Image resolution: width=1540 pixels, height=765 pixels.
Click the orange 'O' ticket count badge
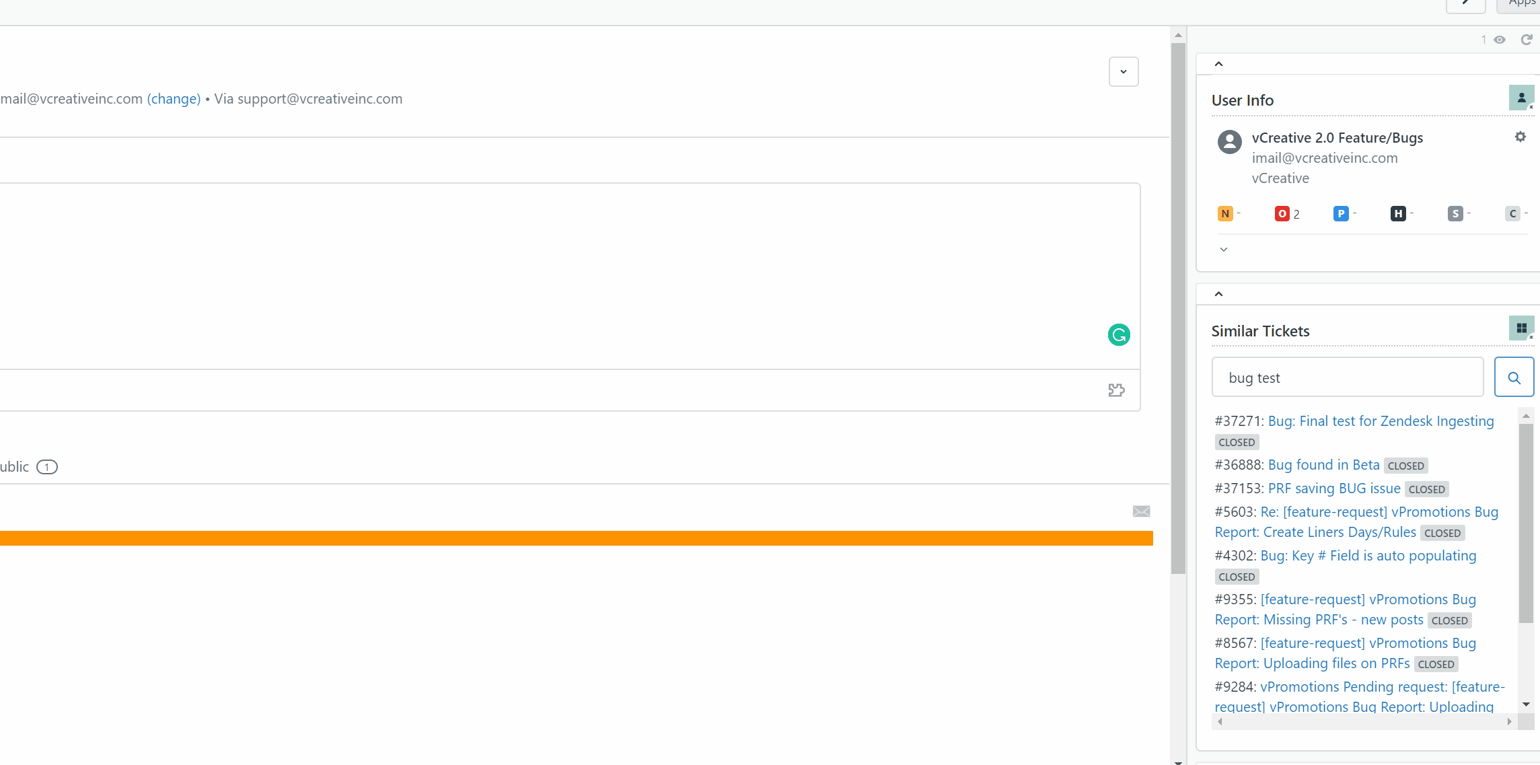click(x=1282, y=213)
